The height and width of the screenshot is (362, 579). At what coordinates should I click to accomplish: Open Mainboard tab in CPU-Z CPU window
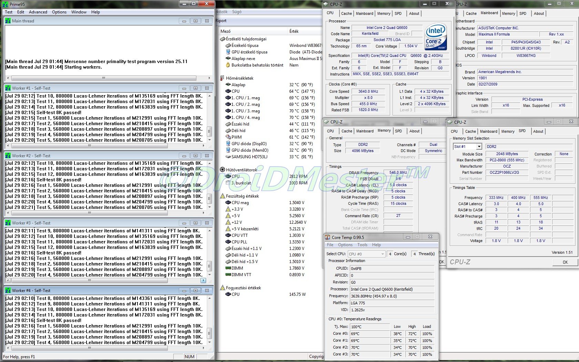364,13
